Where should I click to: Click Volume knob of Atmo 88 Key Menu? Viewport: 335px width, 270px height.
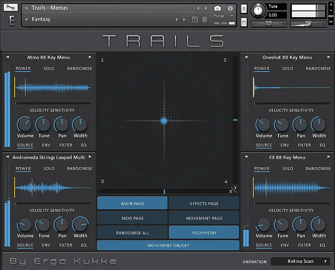(x=24, y=124)
